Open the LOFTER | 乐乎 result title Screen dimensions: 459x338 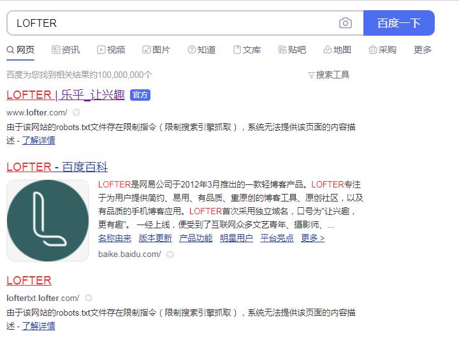66,95
